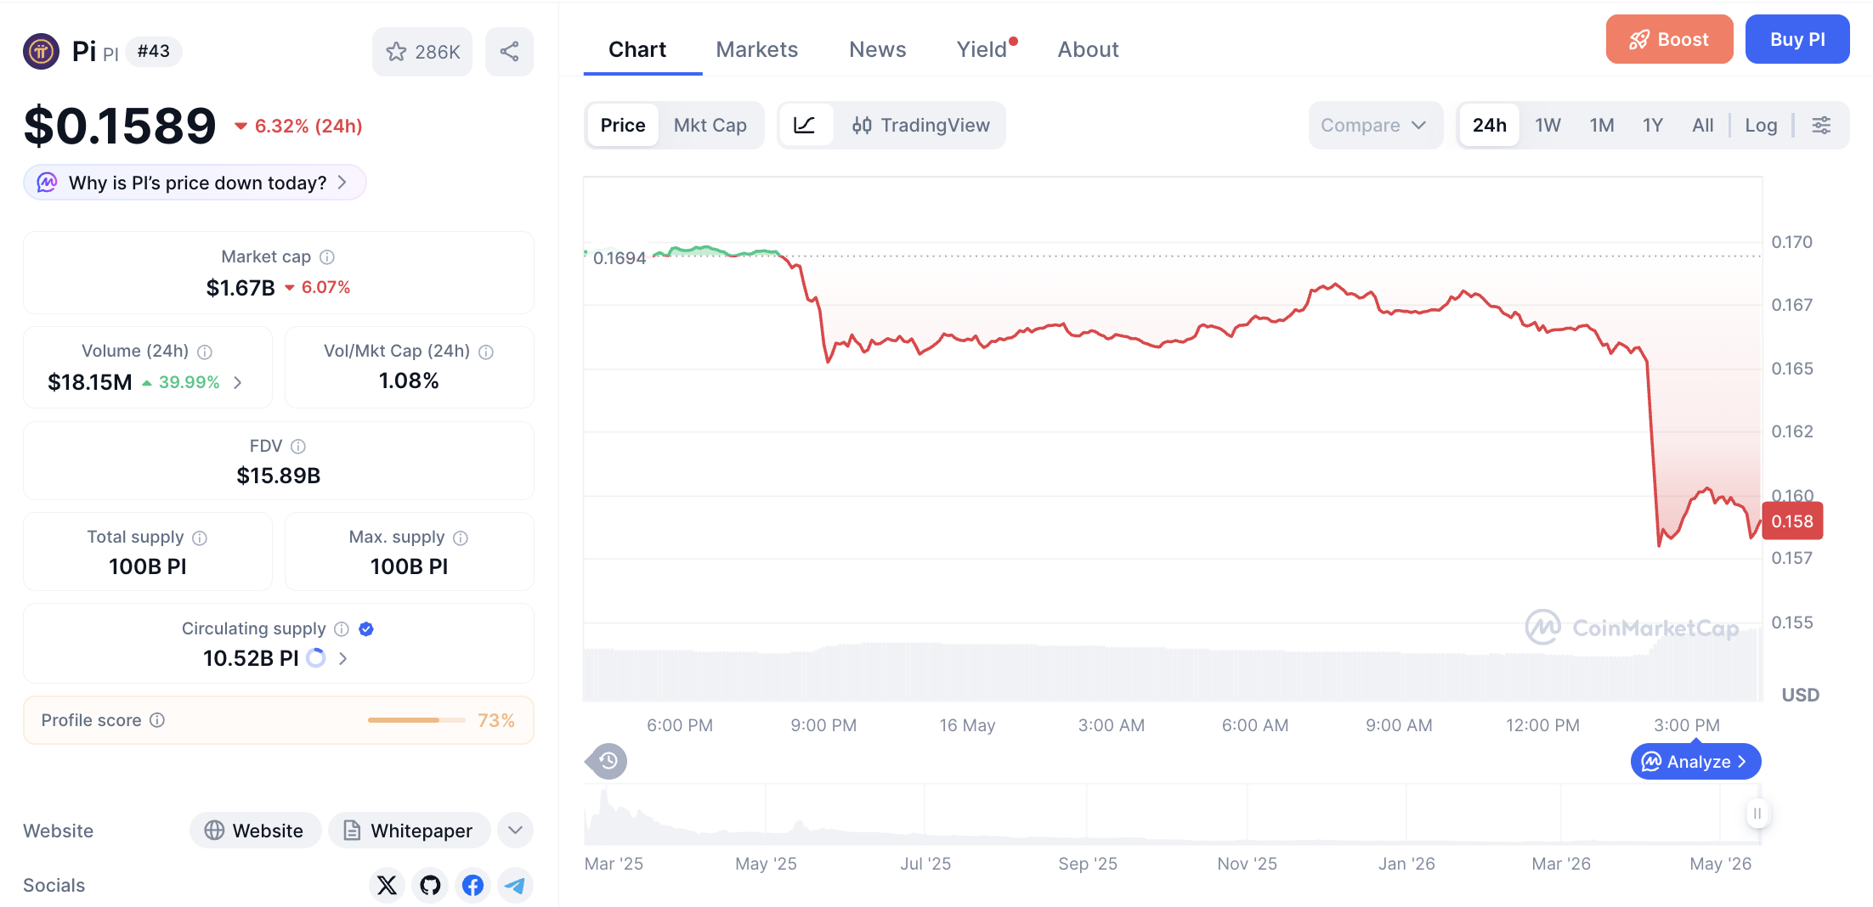Click the Volume (24h) info icon
The image size is (1873, 907).
[x=205, y=352]
